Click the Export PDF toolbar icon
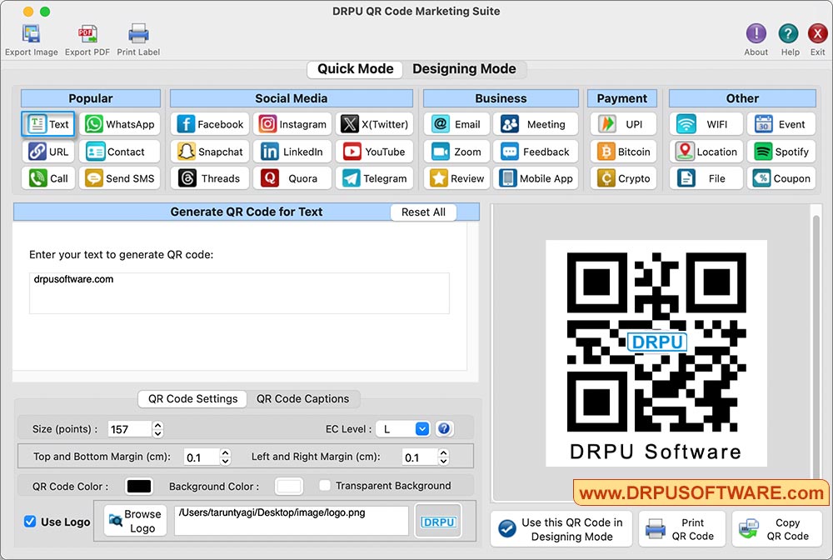The image size is (833, 560). (x=87, y=33)
